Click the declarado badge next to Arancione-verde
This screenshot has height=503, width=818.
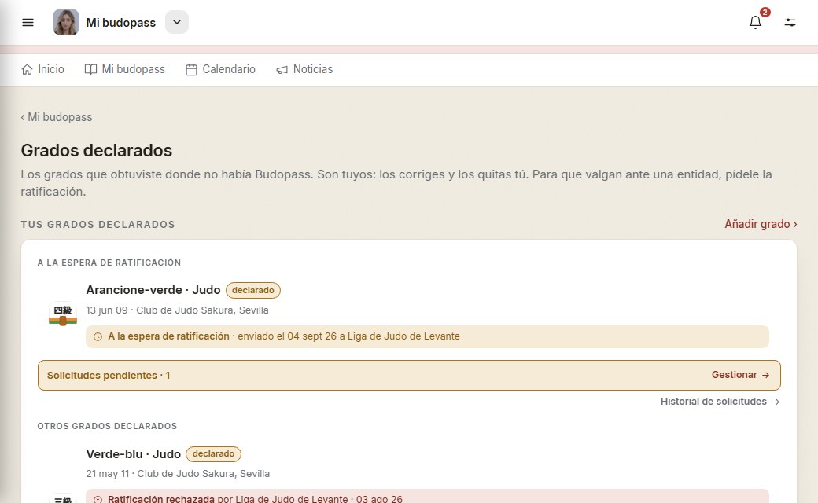253,290
